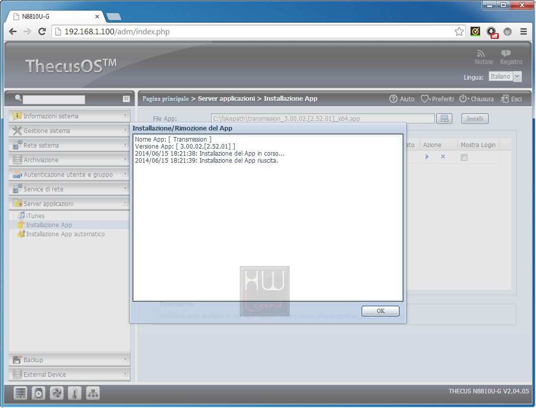536x408 pixels.
Task: Open the Chiusura shutdown dropdown
Action: pos(476,99)
